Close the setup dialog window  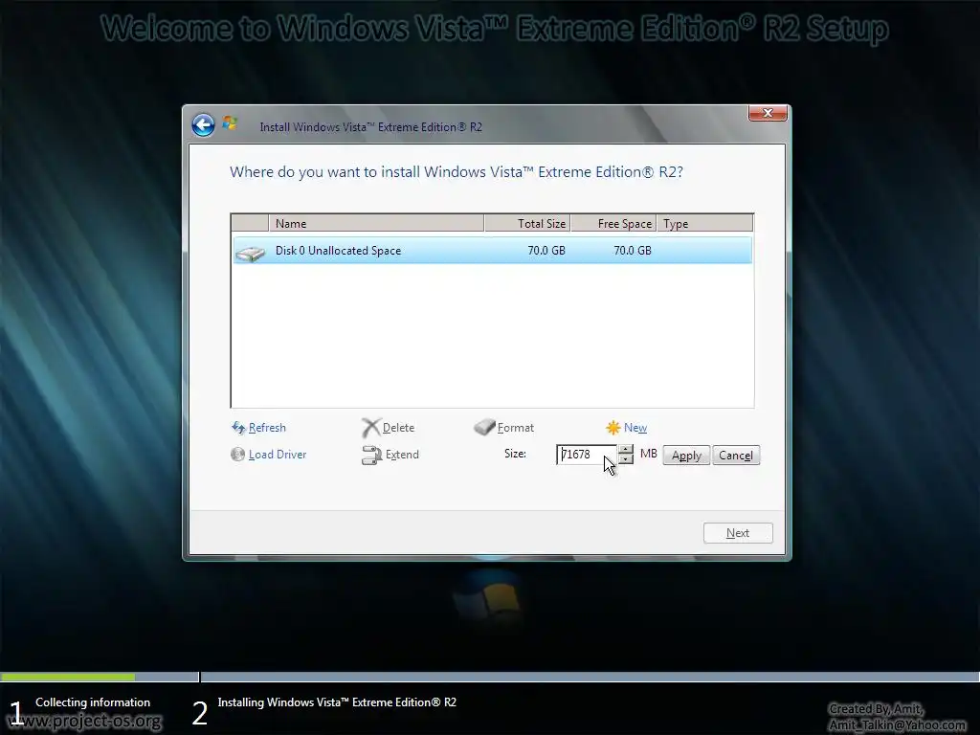(768, 113)
